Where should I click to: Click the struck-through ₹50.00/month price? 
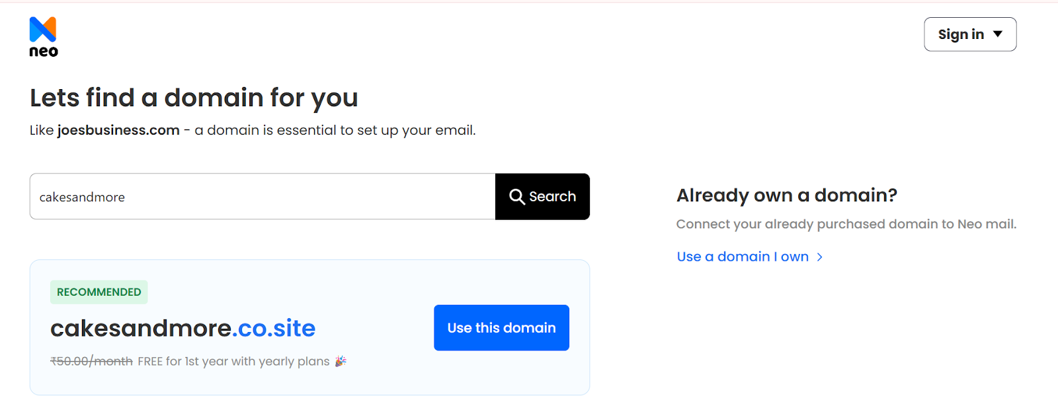pos(91,361)
